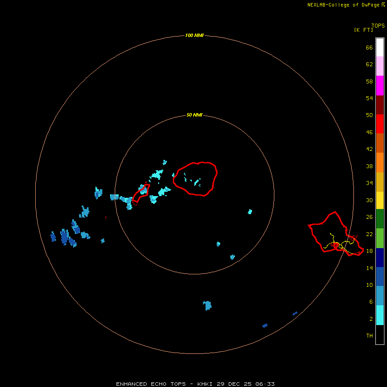Select the light blue 6 kft legend swatch
The image size is (387, 387).
click(x=380, y=296)
